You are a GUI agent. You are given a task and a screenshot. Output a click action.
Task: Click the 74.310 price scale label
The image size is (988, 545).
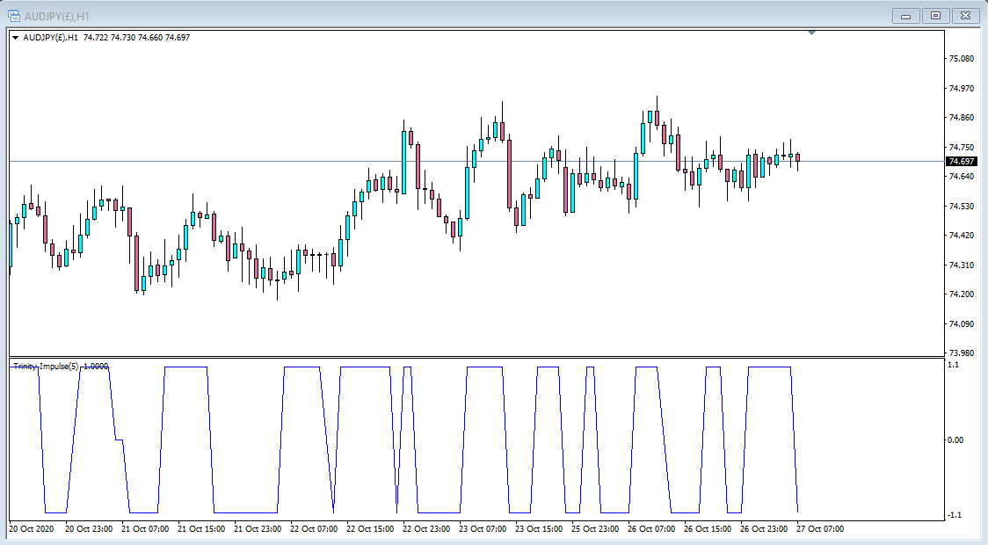coord(961,265)
